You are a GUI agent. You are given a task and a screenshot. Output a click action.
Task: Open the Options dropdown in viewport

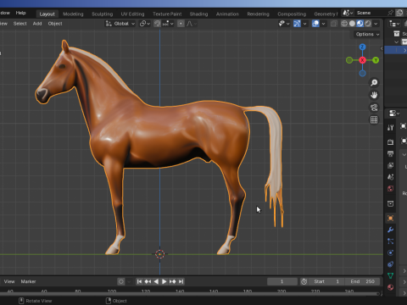click(367, 34)
